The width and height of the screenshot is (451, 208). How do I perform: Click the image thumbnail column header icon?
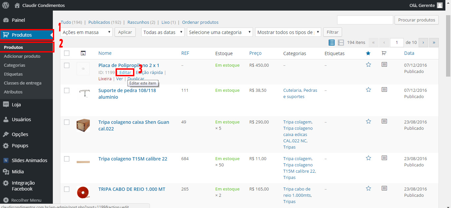83,53
